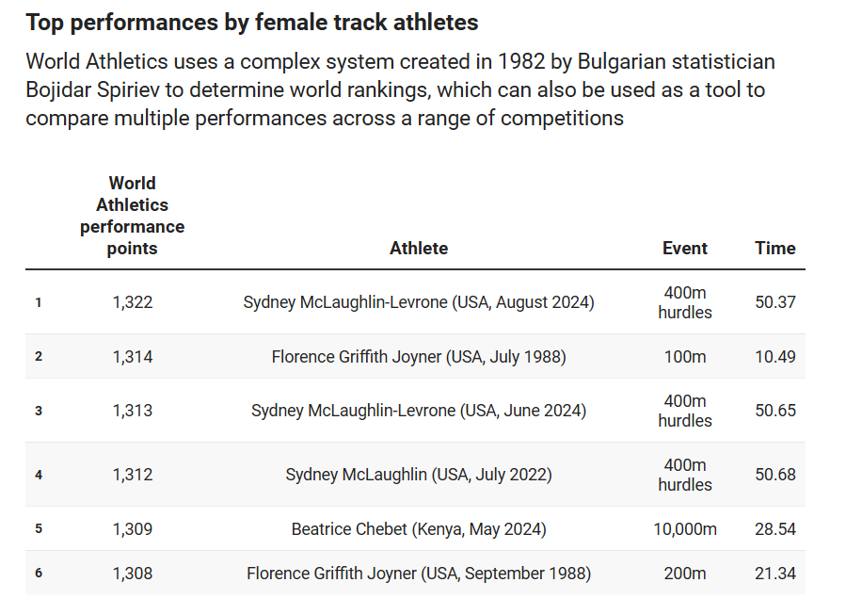Click the 50.37 time value
Viewport: 846px width, 615px height.
(x=774, y=302)
